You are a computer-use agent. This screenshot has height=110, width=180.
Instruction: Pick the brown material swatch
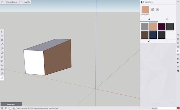pyautogui.click(x=145, y=35)
